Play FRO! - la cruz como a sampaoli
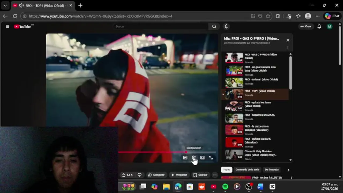 pos(255,130)
